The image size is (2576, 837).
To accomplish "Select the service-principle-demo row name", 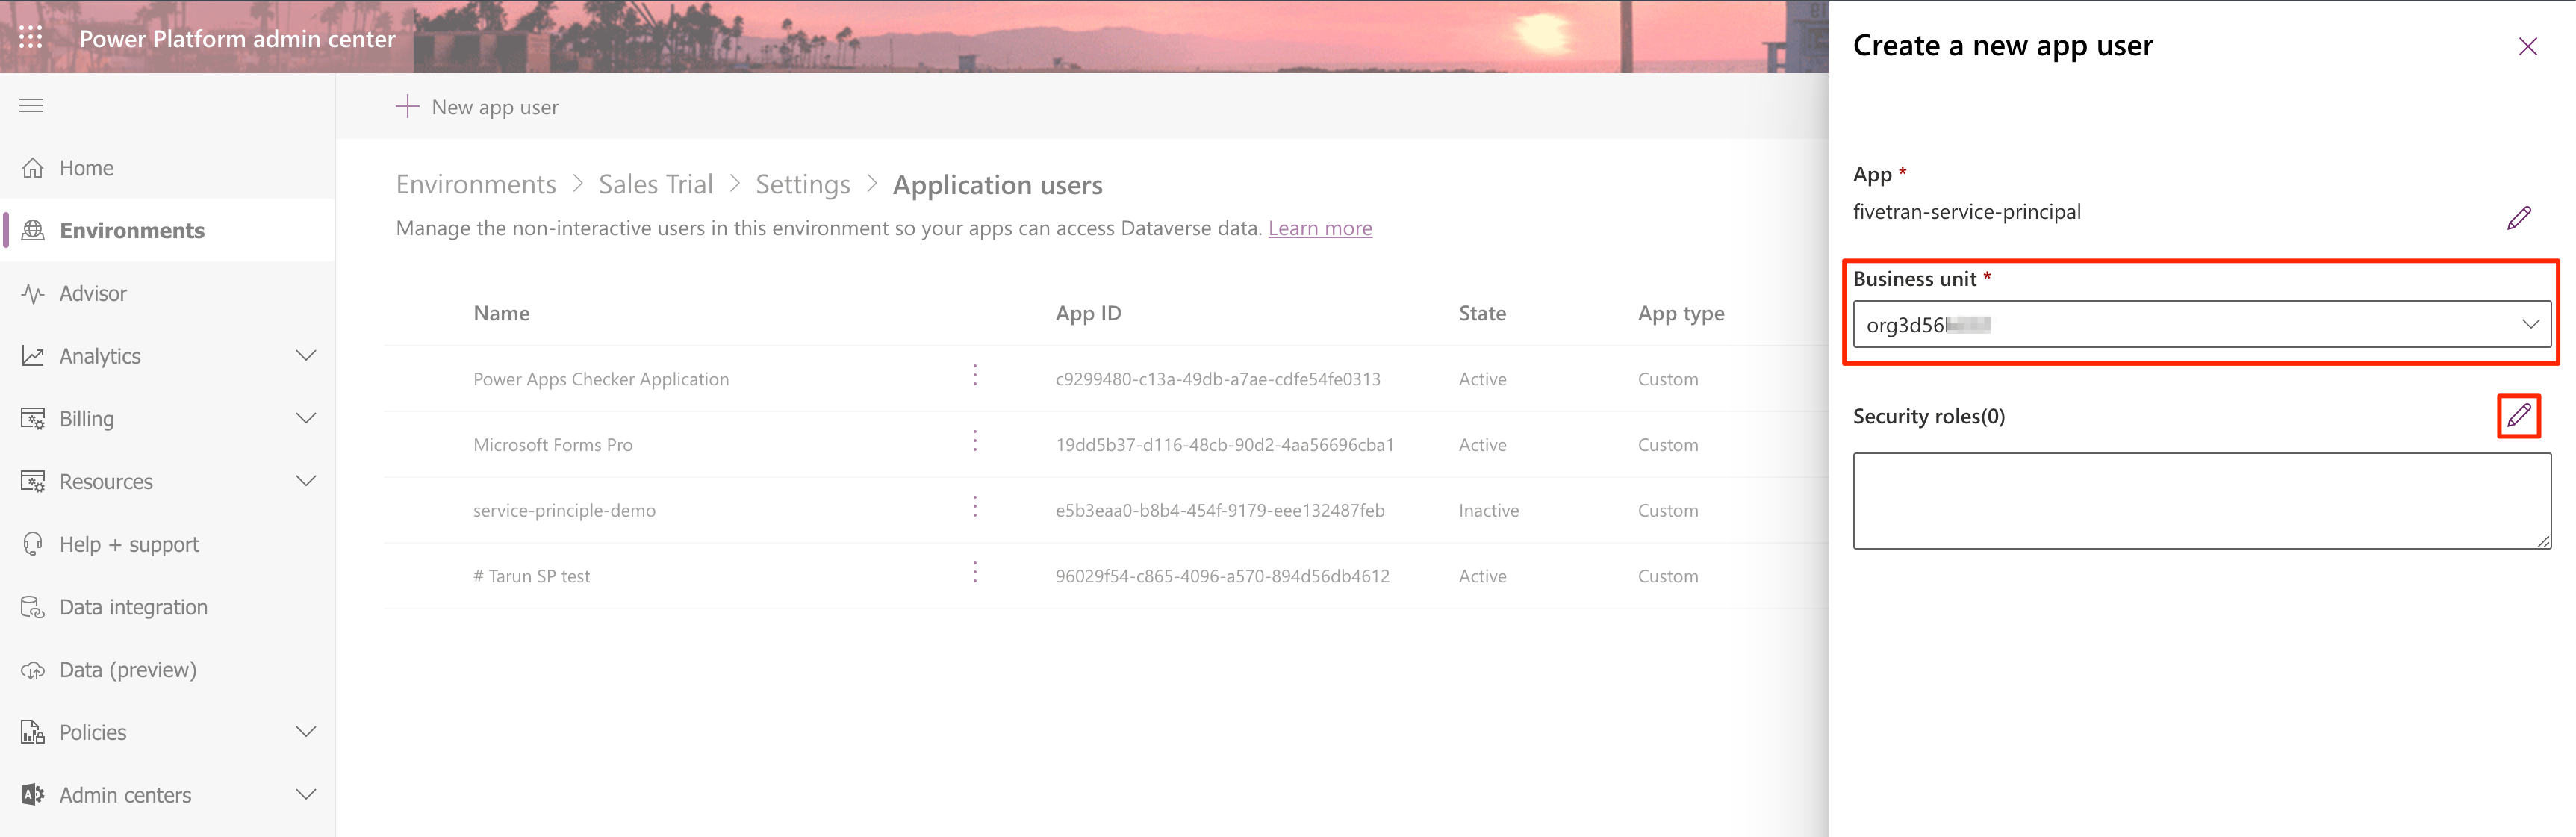I will click(x=564, y=511).
